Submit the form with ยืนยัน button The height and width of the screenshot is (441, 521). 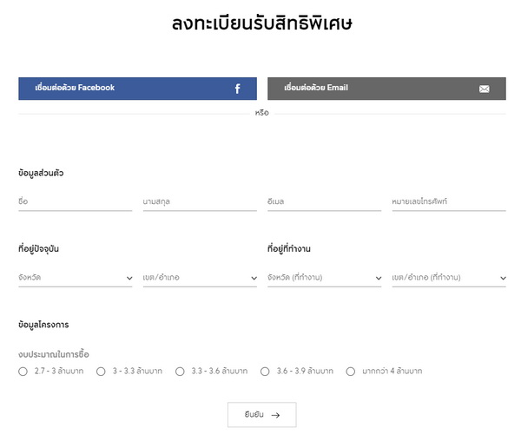tap(261, 415)
